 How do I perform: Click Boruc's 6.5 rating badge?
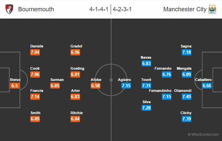click(x=15, y=86)
